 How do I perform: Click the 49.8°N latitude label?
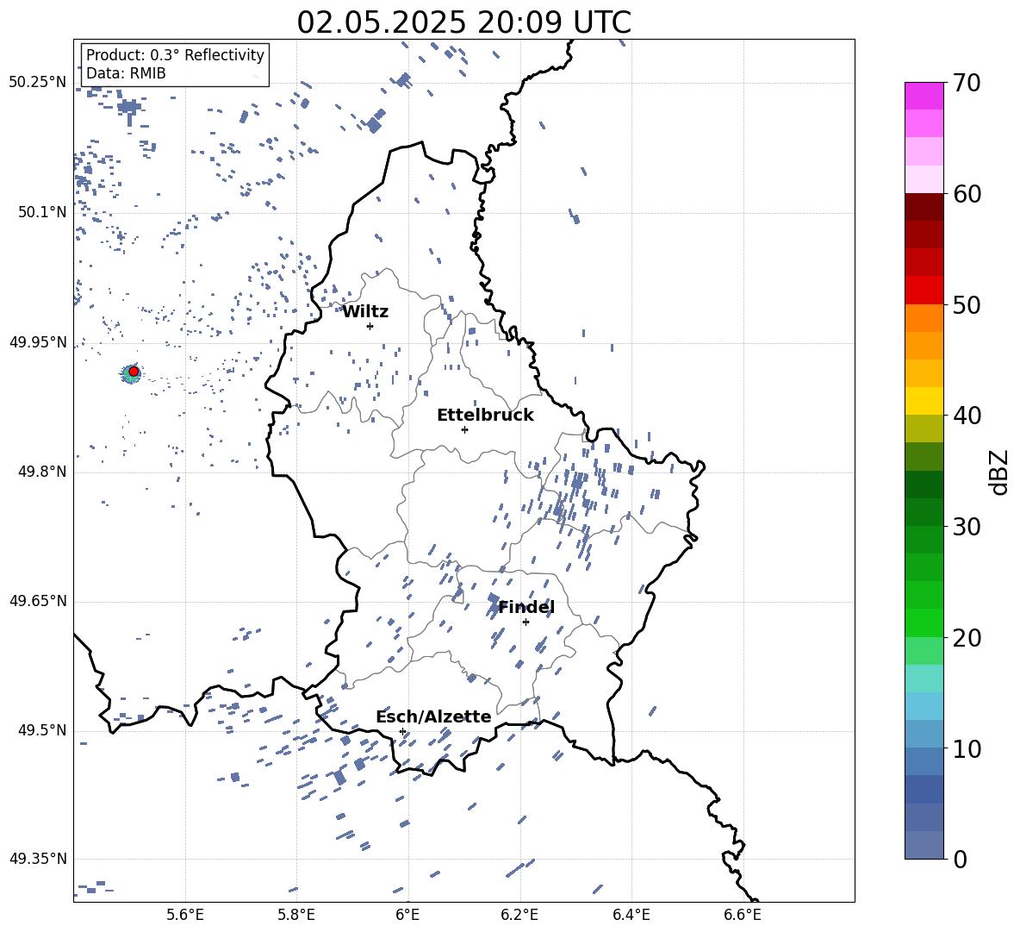pyautogui.click(x=41, y=472)
